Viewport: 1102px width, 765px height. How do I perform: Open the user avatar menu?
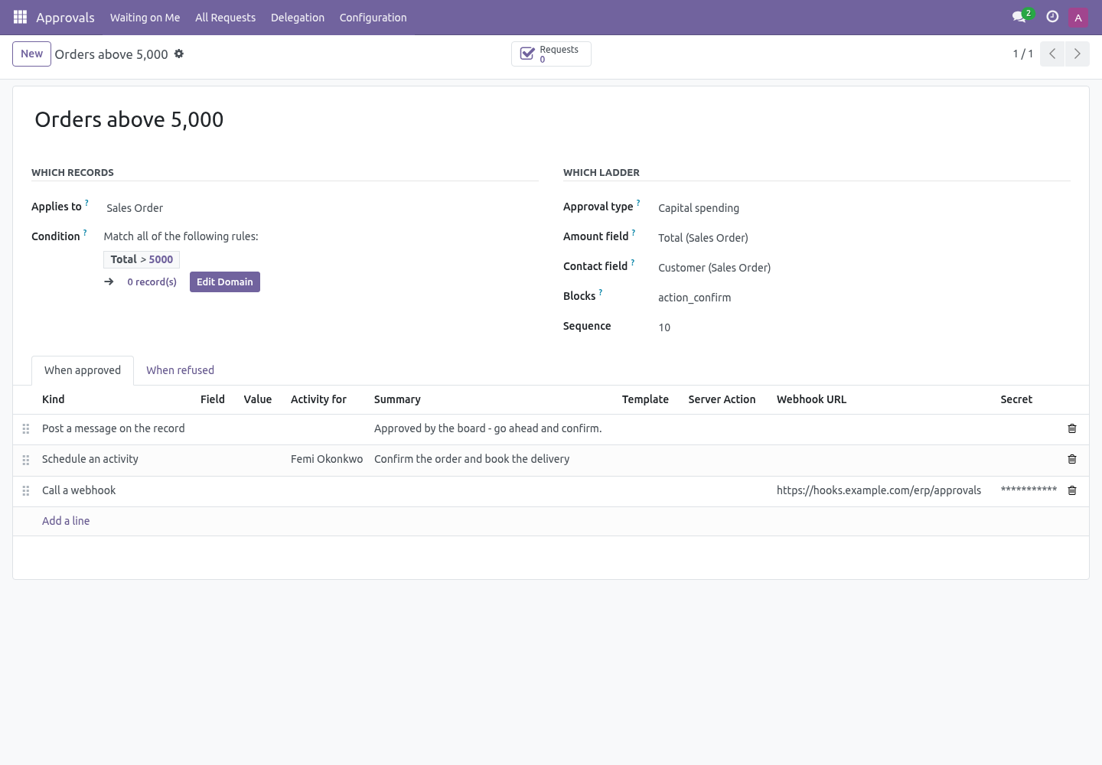click(1078, 18)
